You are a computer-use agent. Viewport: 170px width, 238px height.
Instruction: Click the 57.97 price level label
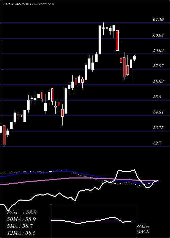(158, 66)
